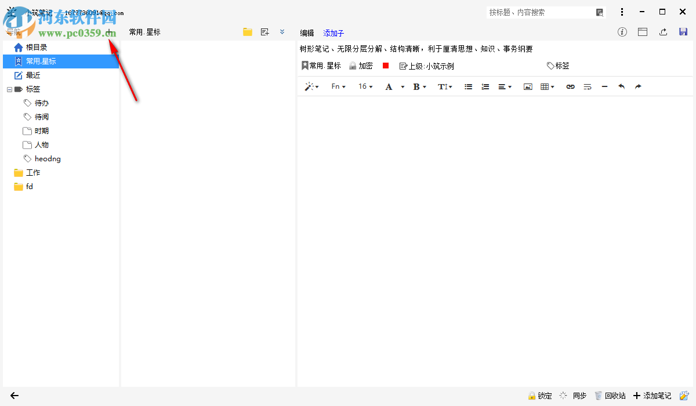Click the 添加子 link to add child note
The image size is (696, 406).
tap(333, 32)
